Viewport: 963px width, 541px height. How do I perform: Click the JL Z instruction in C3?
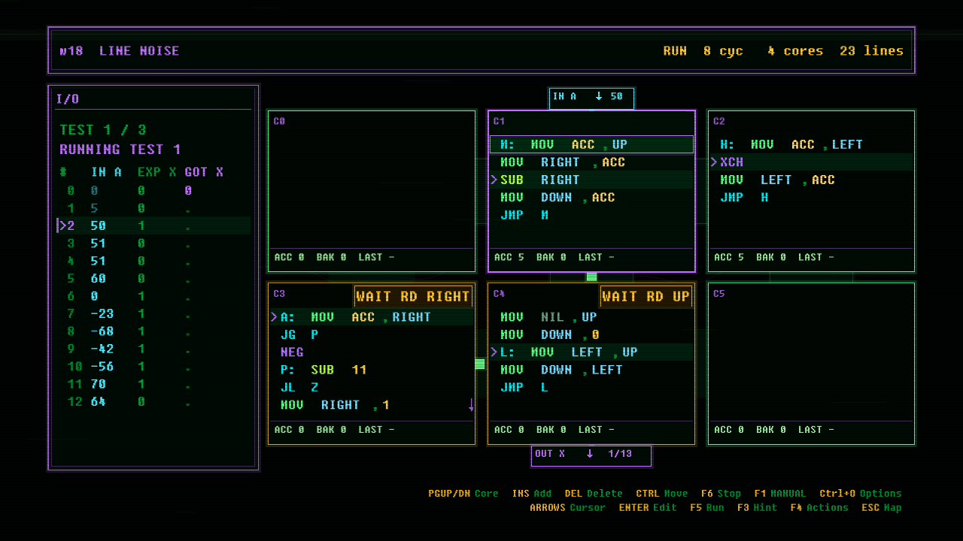click(372, 387)
